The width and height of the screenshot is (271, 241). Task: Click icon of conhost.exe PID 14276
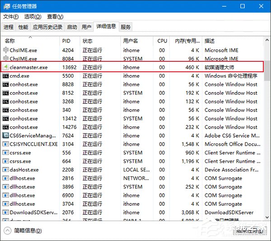(6, 127)
